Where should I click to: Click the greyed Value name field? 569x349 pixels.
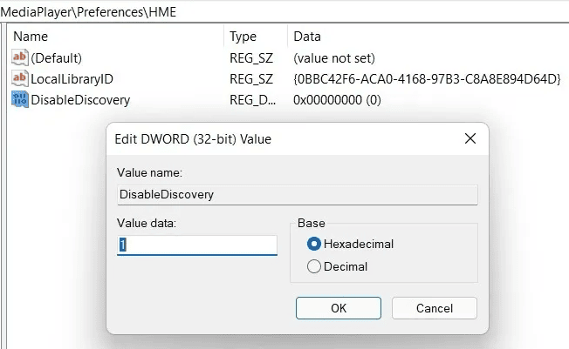[x=297, y=195]
